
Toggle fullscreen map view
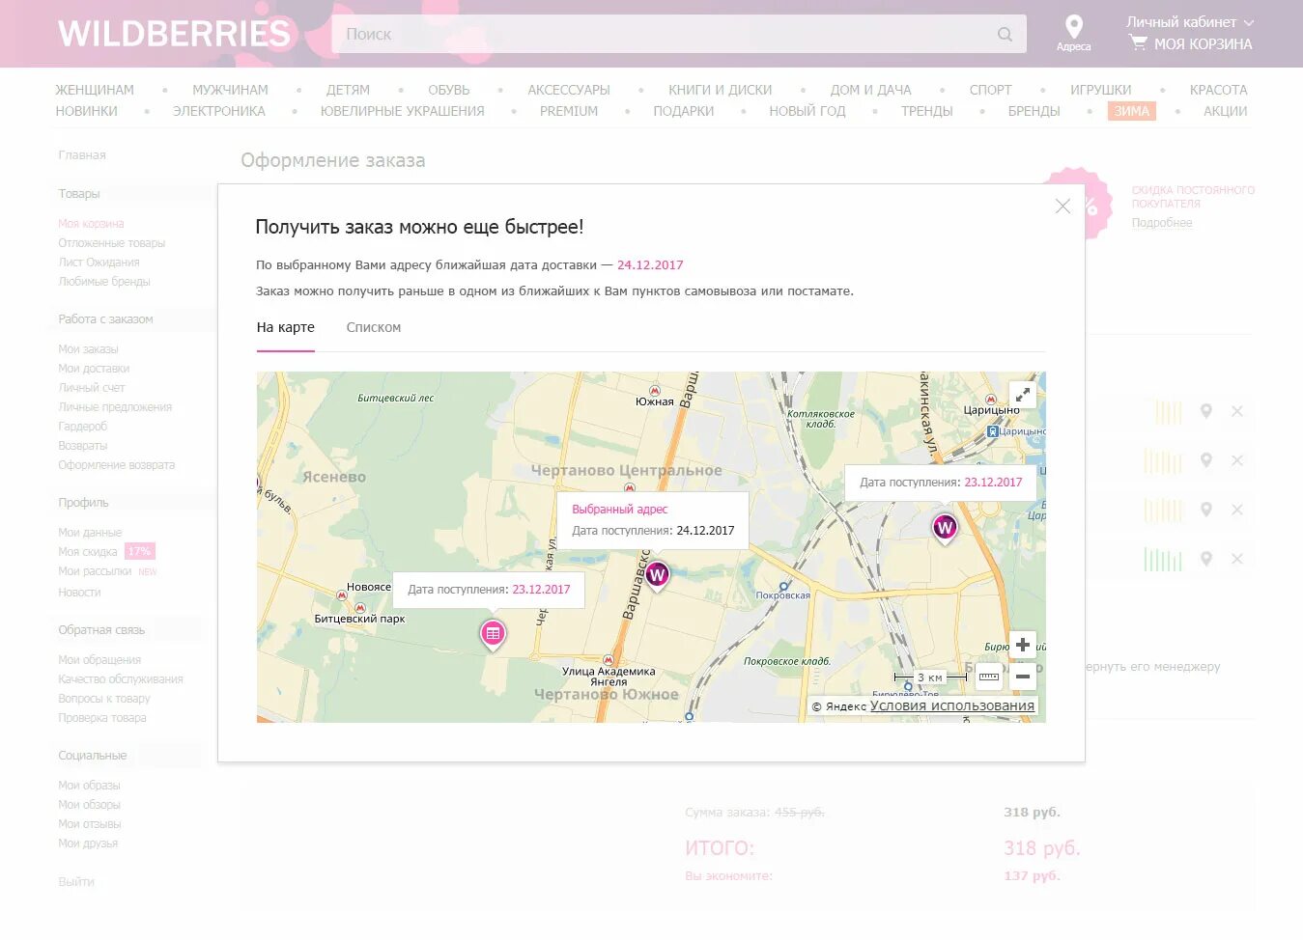click(1022, 394)
